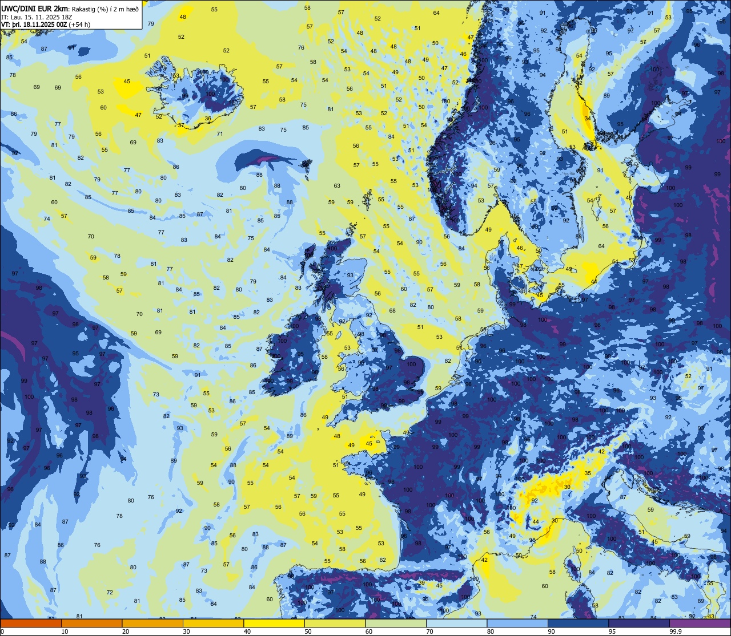
Task: Click the 20–30 legend color segment
Action: pos(152,623)
